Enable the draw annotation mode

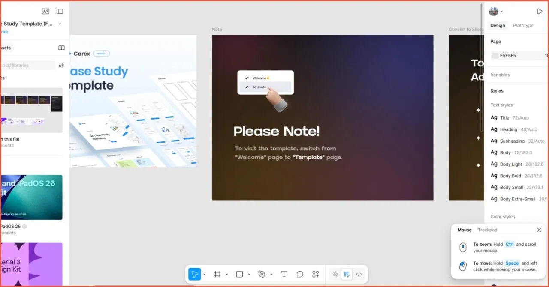(x=335, y=274)
